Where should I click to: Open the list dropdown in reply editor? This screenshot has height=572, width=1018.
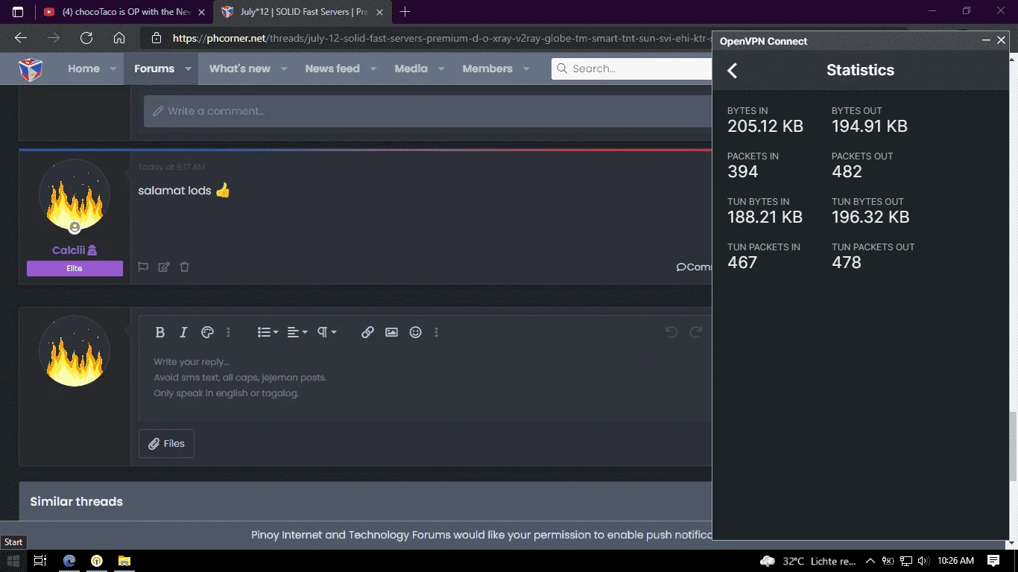[268, 332]
